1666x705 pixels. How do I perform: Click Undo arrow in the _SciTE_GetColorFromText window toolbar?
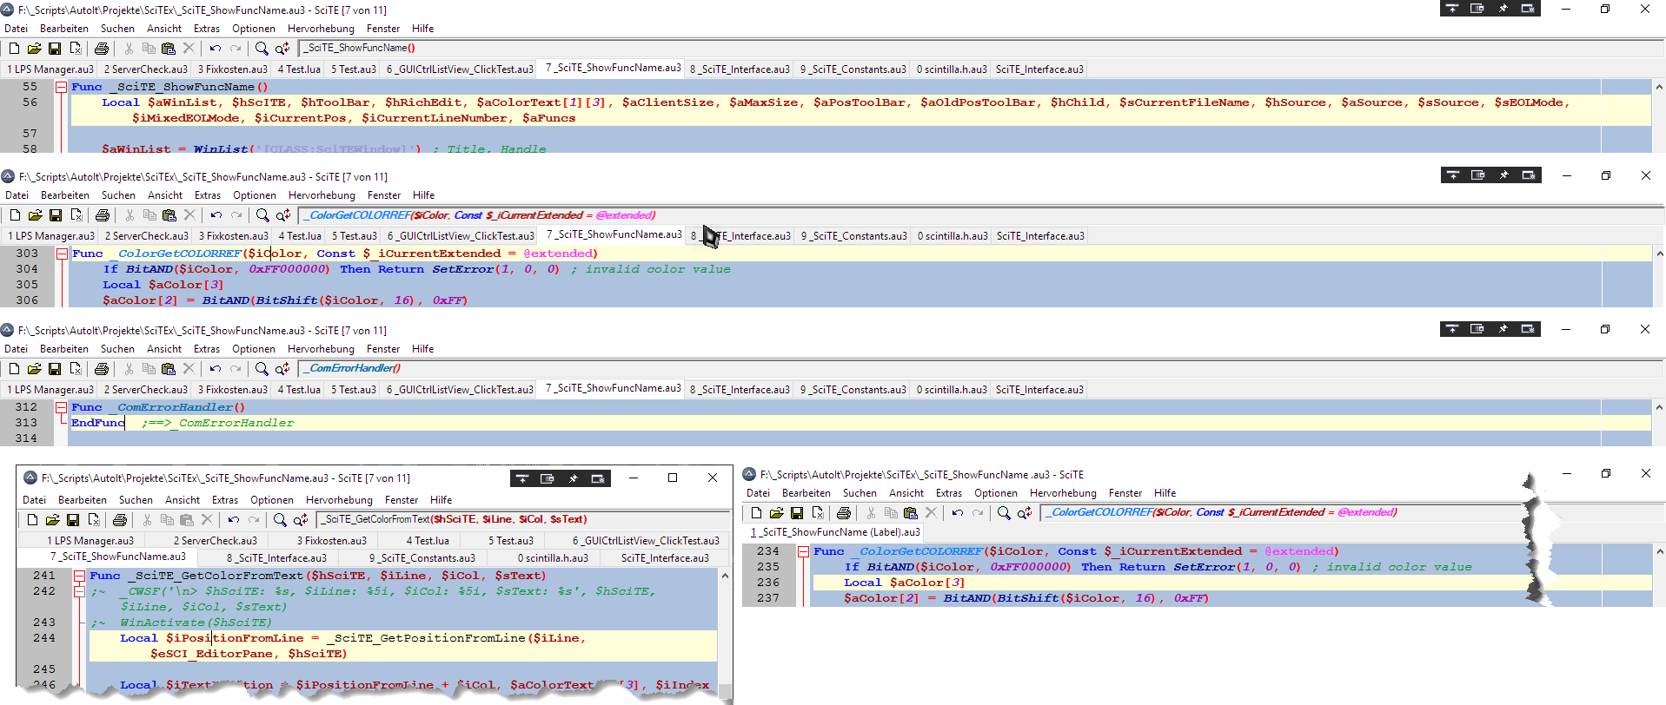233,520
